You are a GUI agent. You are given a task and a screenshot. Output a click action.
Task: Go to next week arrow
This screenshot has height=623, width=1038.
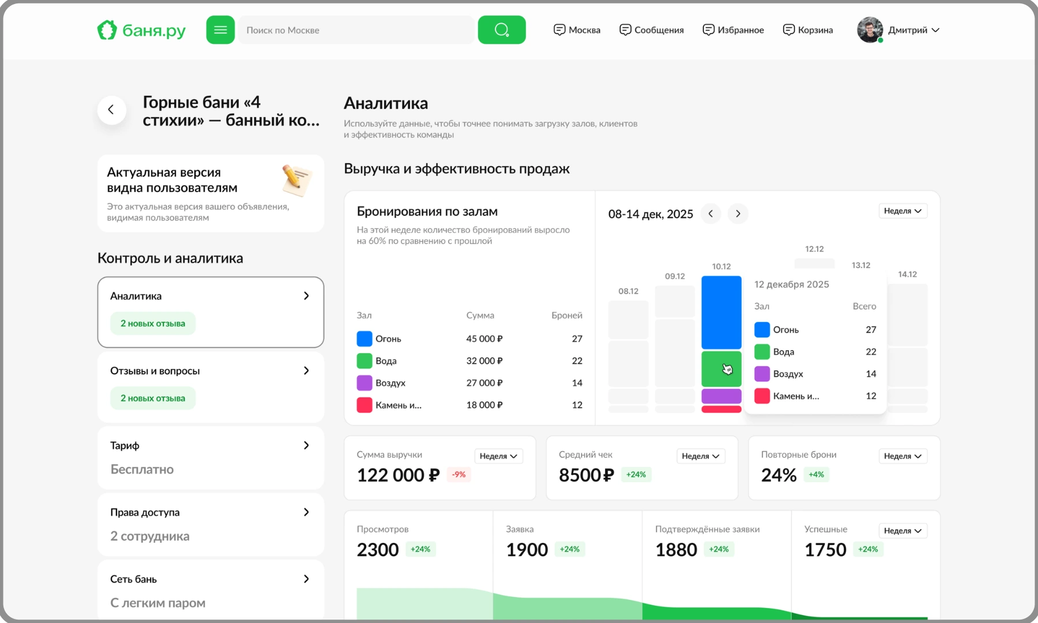coord(738,214)
